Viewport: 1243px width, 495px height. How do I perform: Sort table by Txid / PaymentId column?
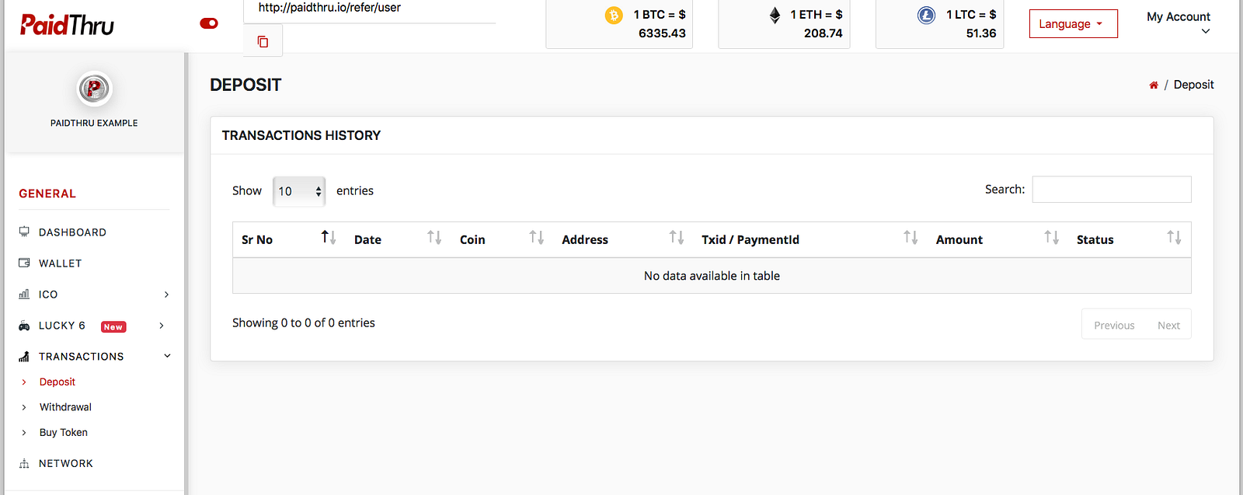[x=810, y=239]
